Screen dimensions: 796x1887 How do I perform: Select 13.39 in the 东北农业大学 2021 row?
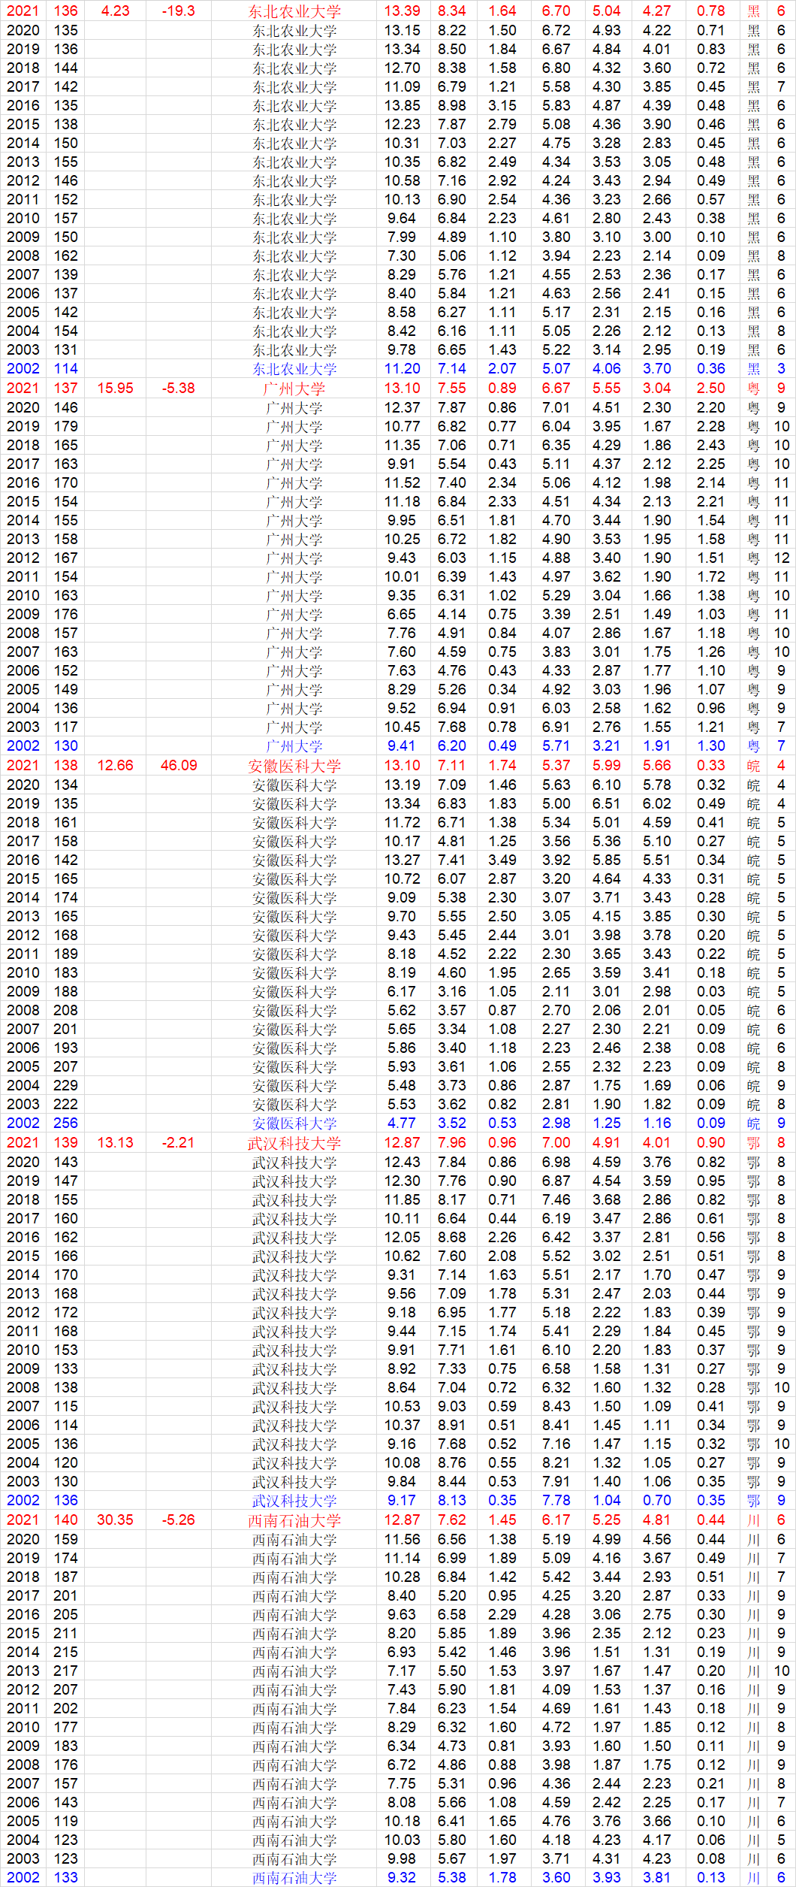(x=403, y=11)
